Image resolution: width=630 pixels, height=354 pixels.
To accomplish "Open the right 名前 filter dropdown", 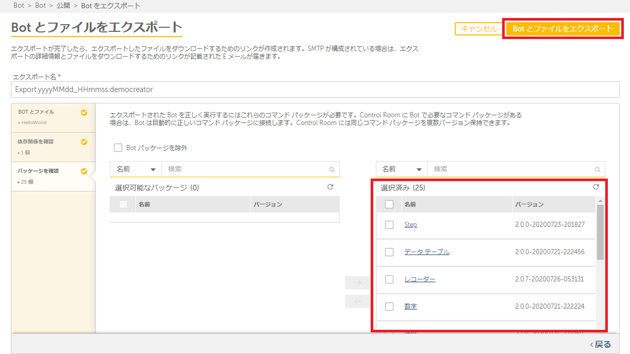I will [x=401, y=169].
